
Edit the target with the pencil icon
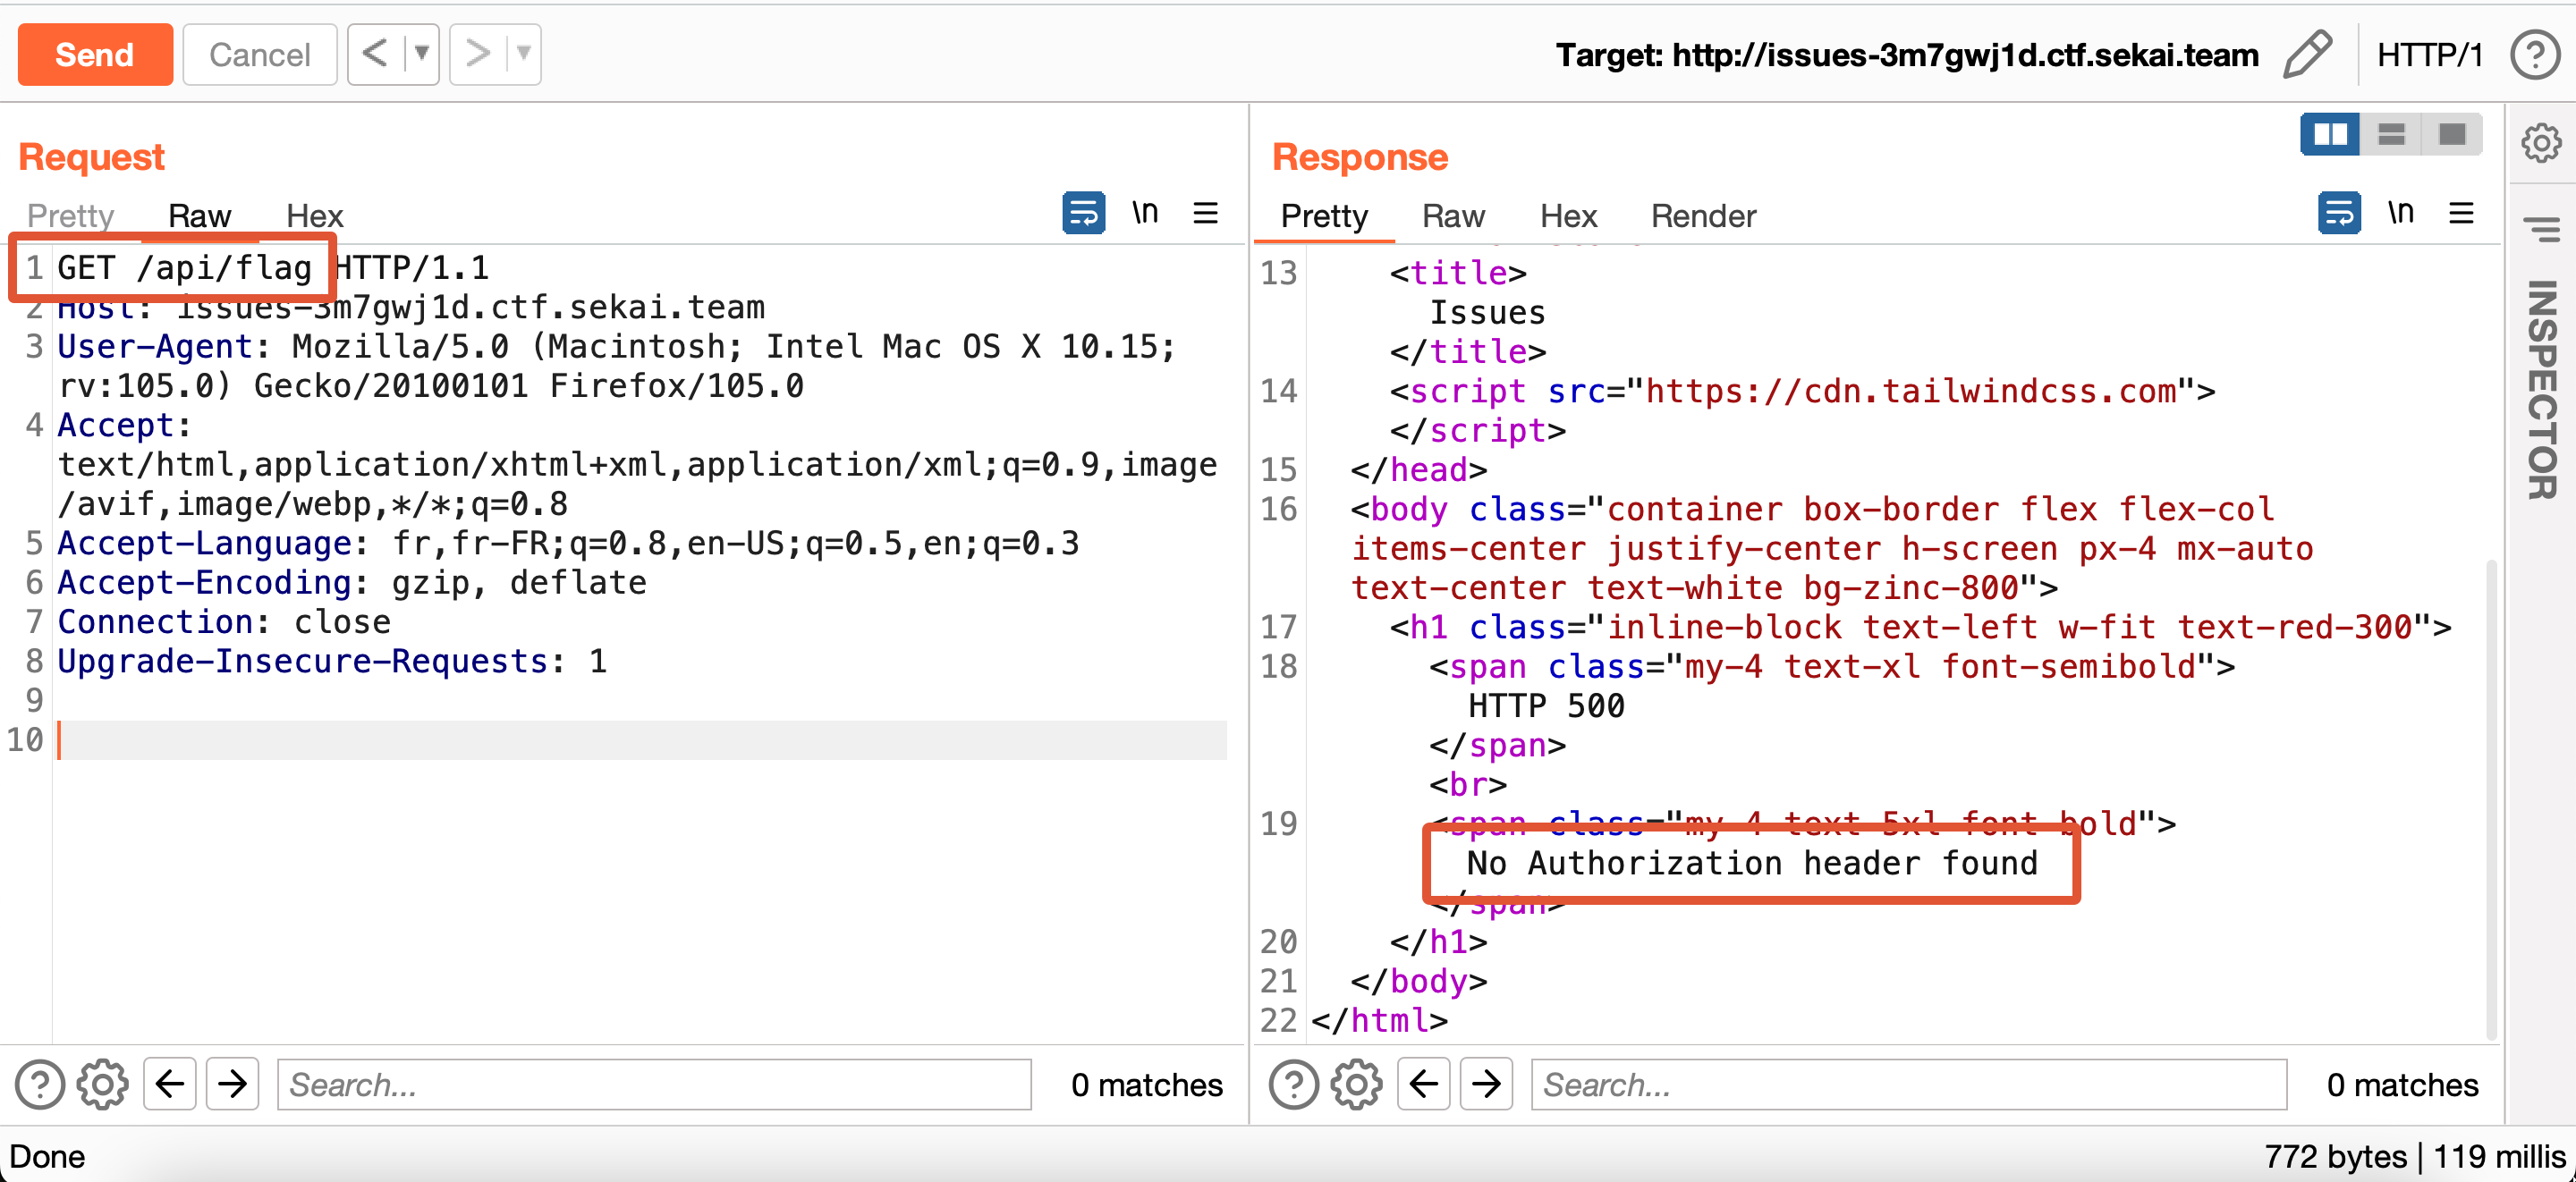pos(2308,54)
